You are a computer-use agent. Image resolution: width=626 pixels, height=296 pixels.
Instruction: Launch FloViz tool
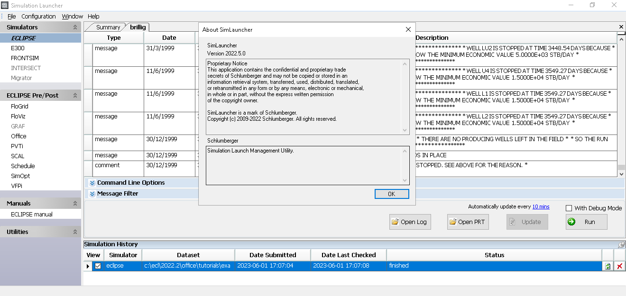18,117
